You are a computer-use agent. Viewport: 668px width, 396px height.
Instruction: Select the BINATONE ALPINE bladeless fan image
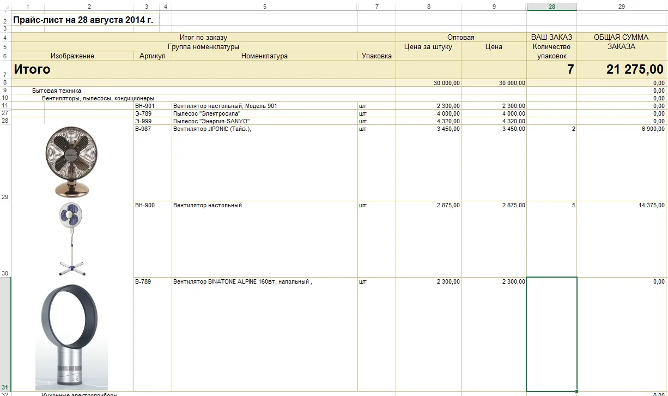[x=71, y=337]
